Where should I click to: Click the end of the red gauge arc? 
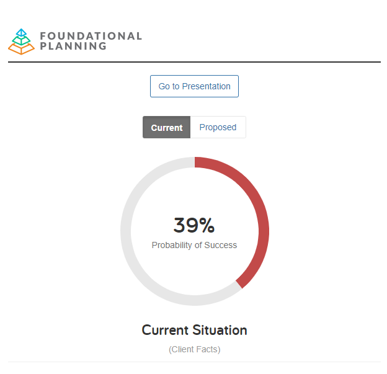click(x=239, y=284)
